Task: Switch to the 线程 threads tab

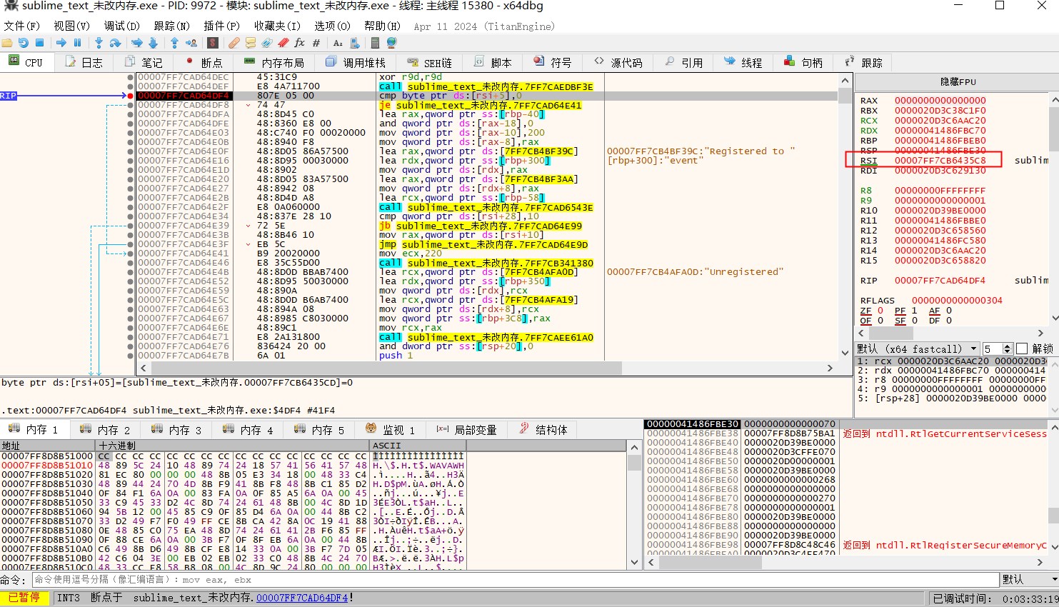Action: click(x=743, y=62)
